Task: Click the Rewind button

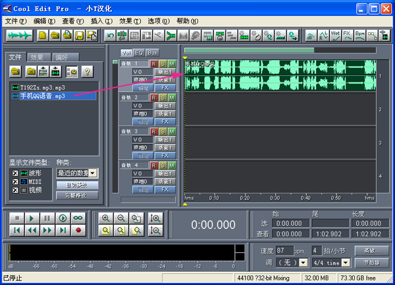Action: point(32,230)
